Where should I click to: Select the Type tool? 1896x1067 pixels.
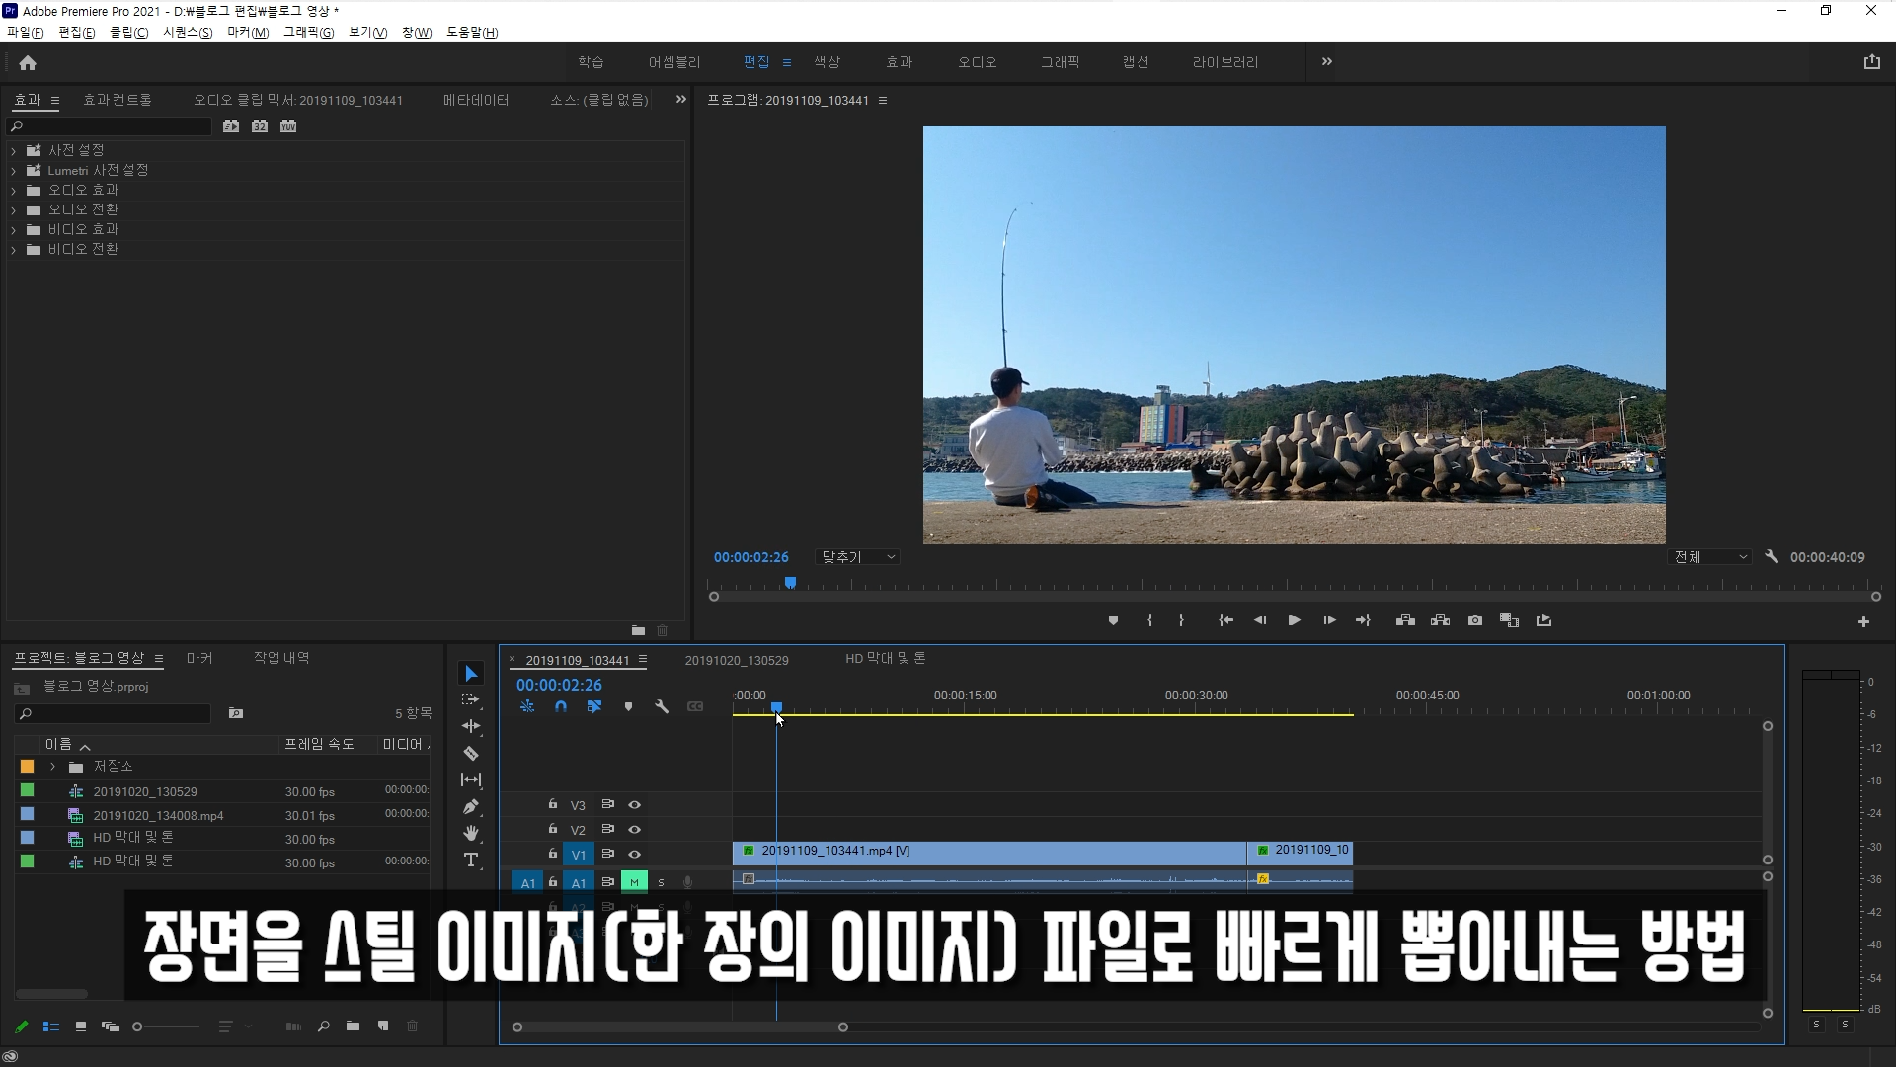click(471, 860)
